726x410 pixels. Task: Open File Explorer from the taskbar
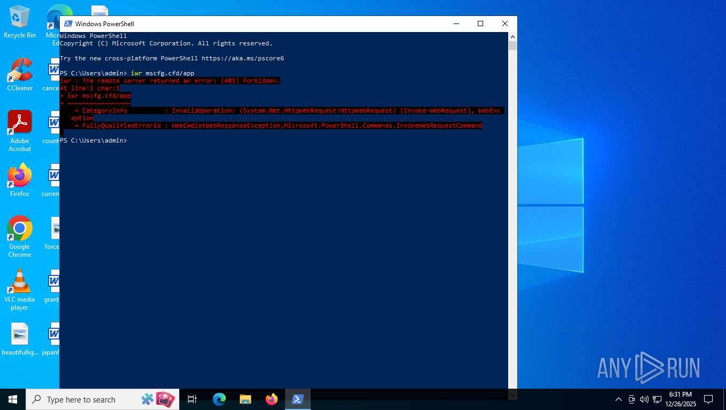[x=246, y=399]
